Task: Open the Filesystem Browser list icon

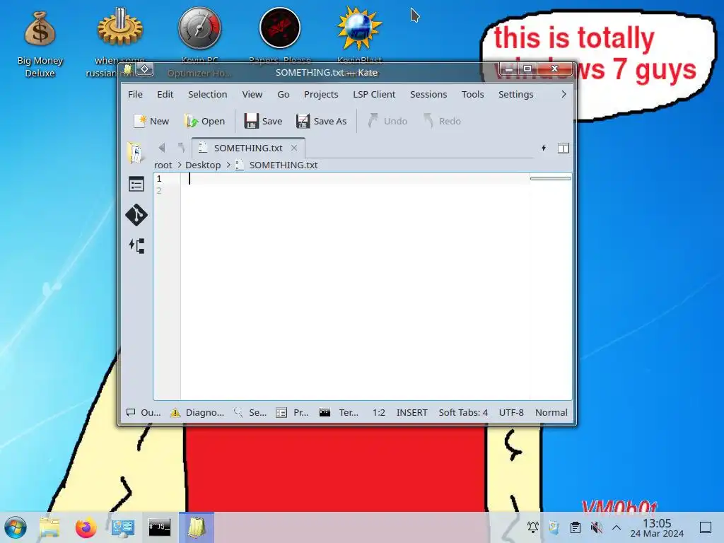Action: (x=136, y=185)
